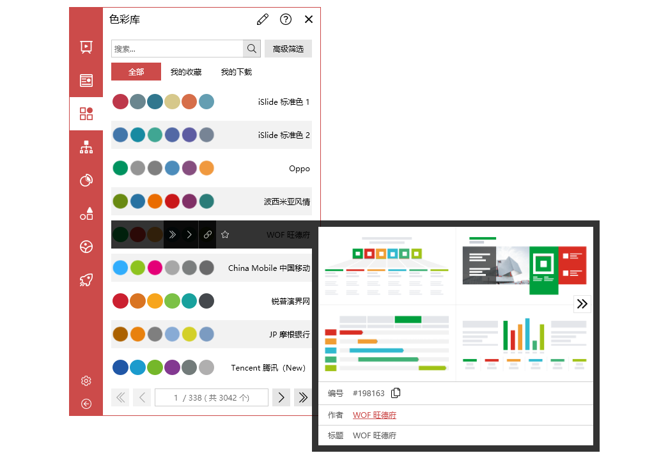Select 锐普演界网 palette

211,301
